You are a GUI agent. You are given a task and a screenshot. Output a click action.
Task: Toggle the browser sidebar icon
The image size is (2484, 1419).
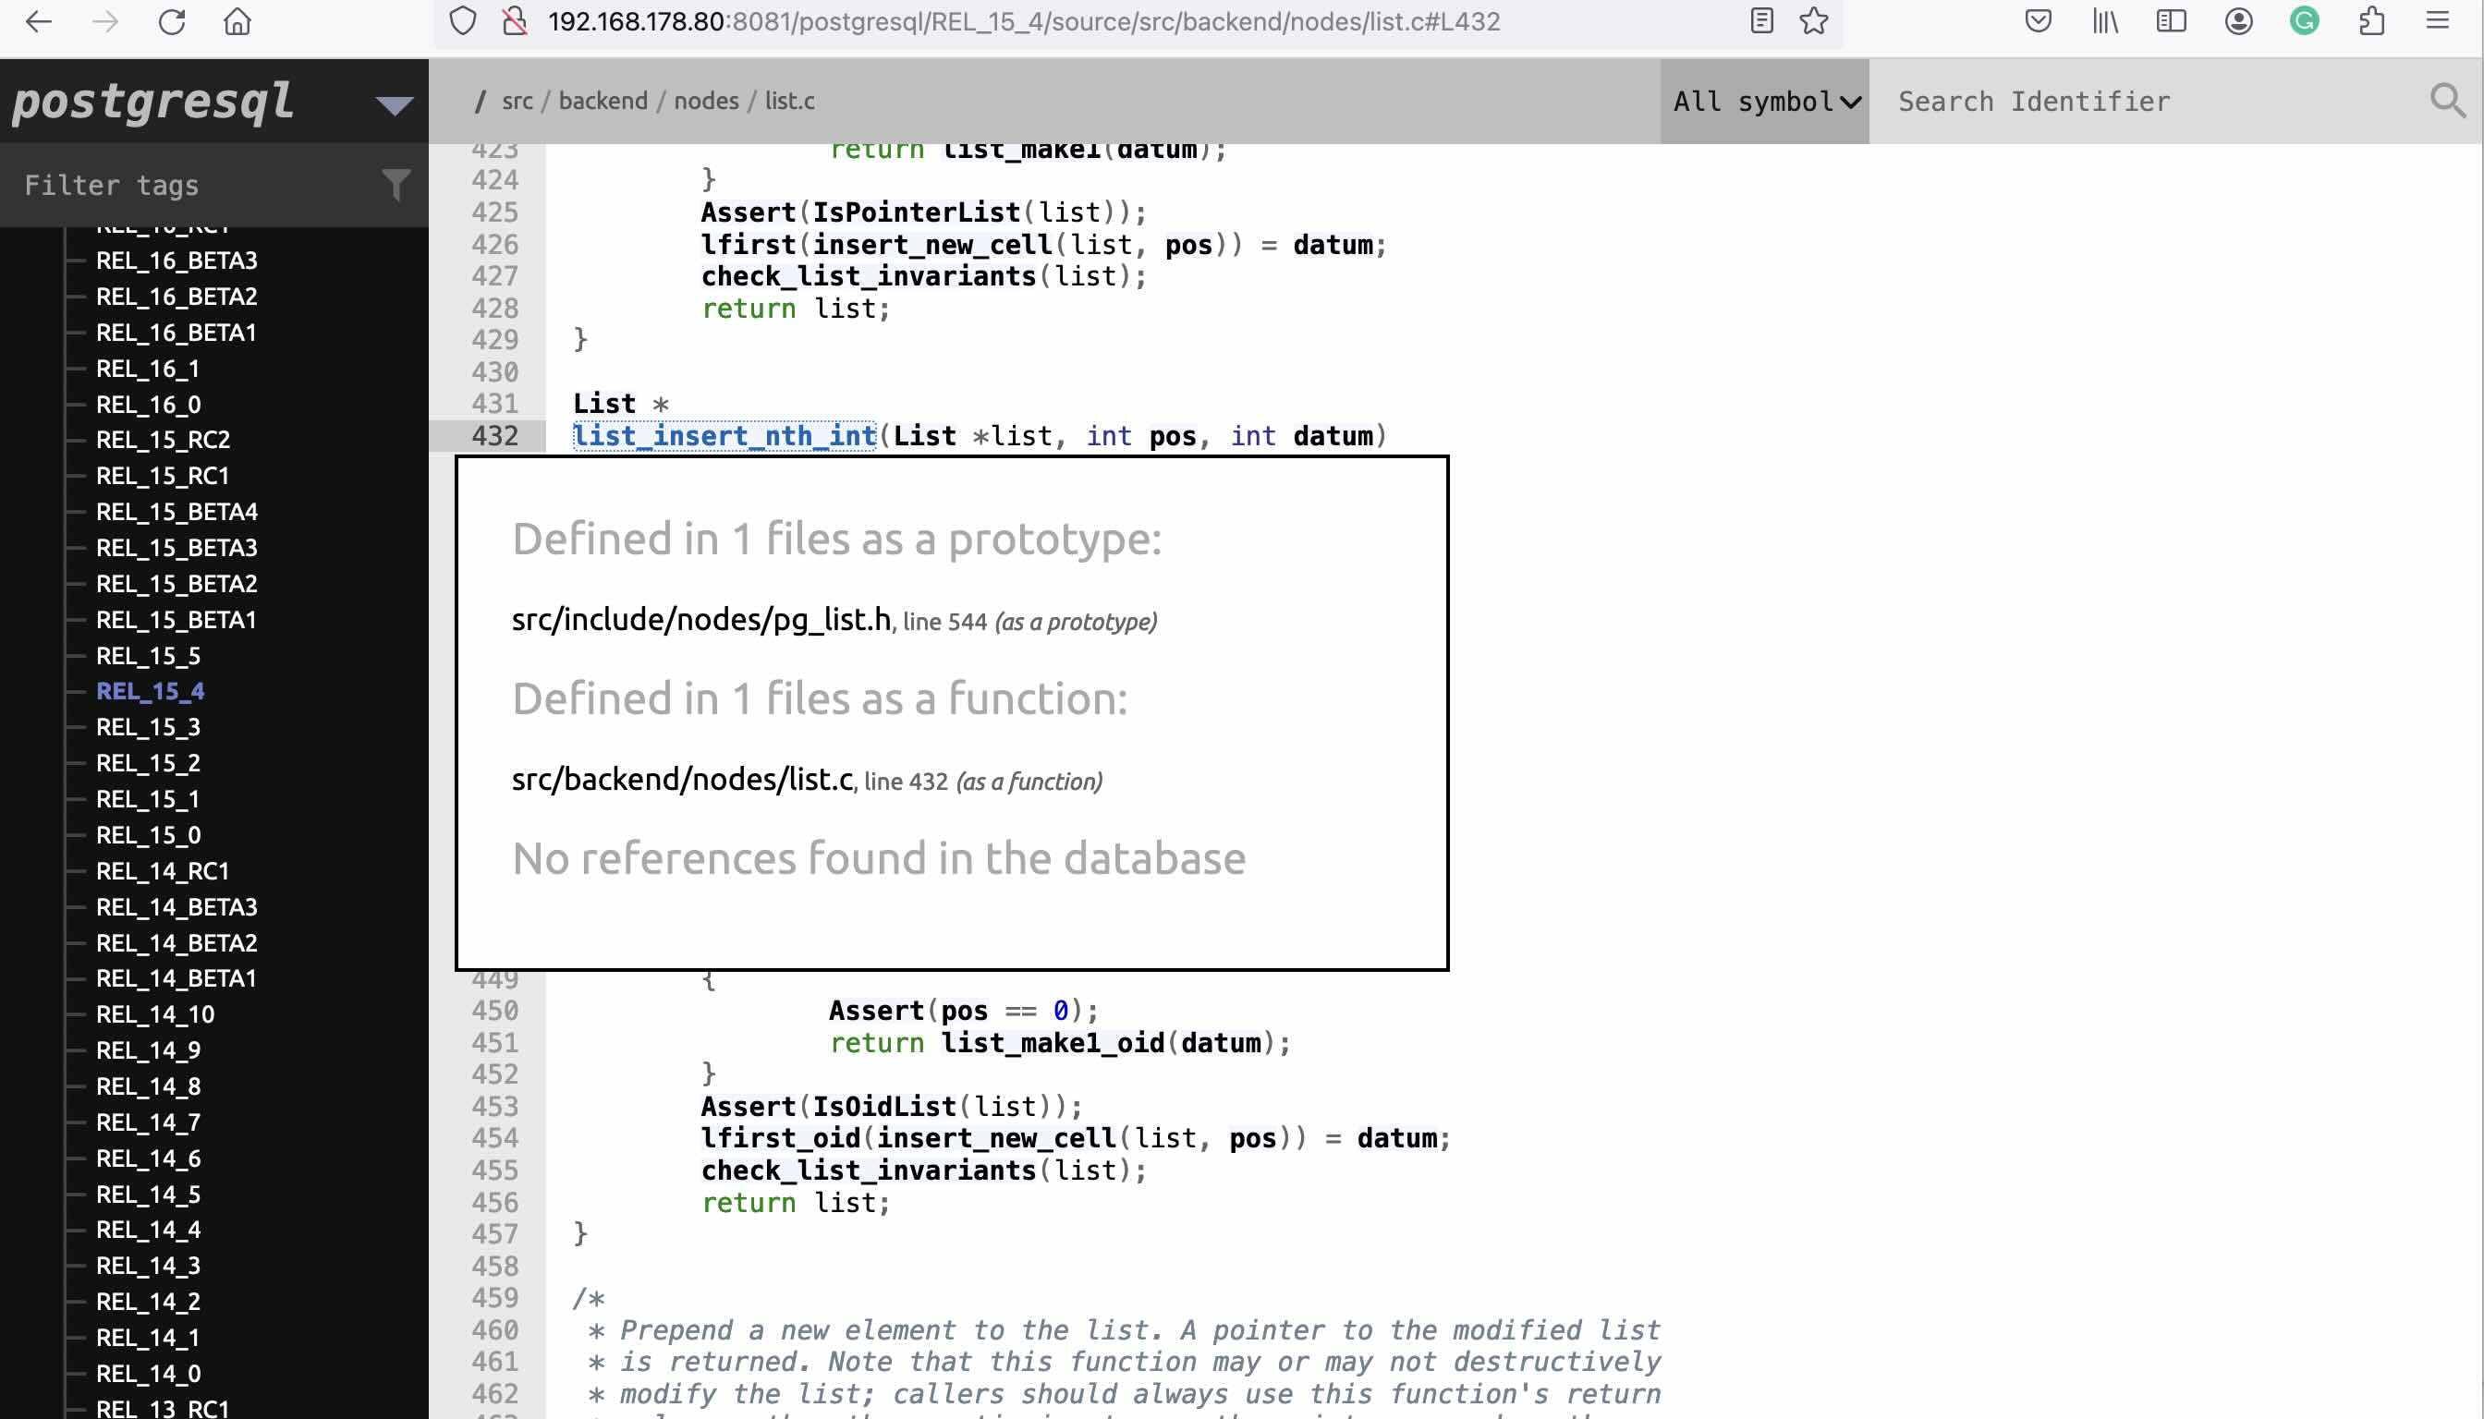coord(2171,21)
